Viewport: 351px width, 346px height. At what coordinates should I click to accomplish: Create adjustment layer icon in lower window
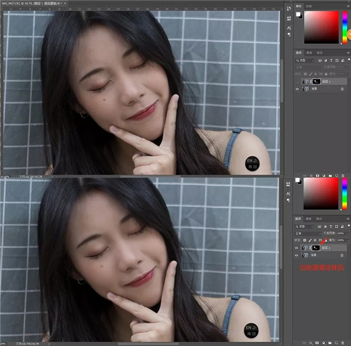click(324, 343)
